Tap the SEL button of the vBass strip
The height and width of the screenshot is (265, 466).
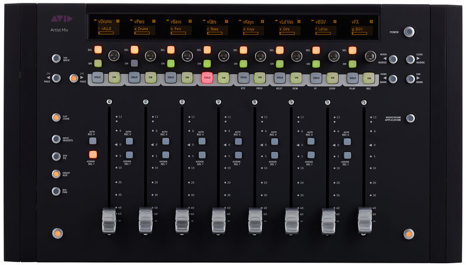(x=171, y=50)
